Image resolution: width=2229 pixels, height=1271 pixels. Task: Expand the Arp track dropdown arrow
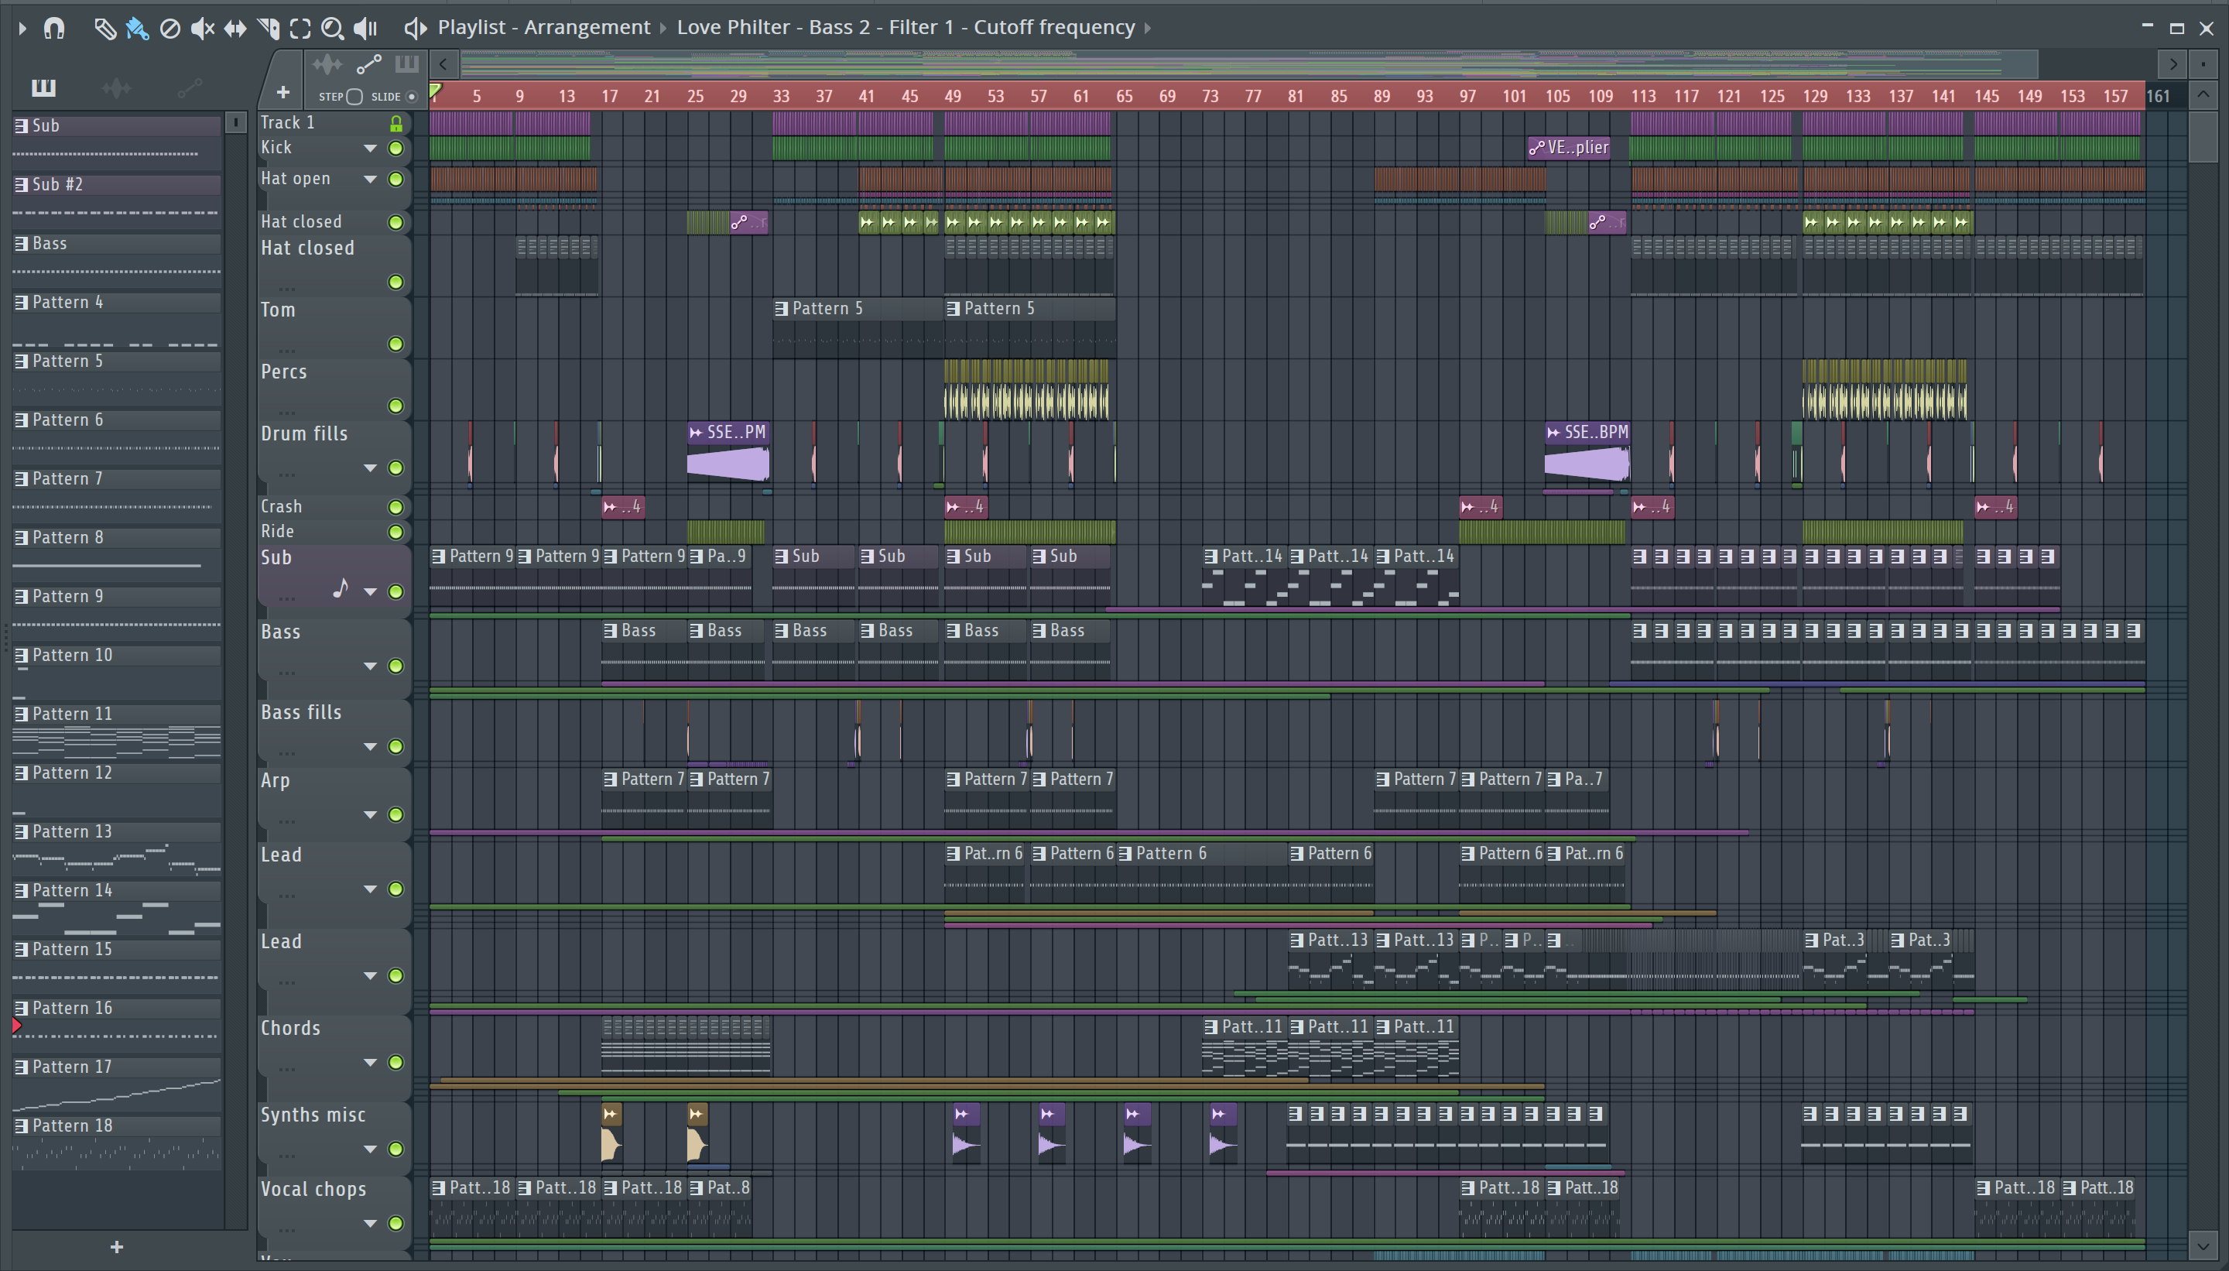coord(370,814)
